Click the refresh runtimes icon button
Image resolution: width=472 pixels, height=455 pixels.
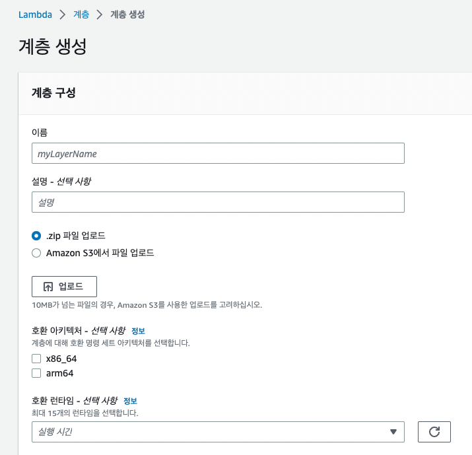click(x=434, y=431)
